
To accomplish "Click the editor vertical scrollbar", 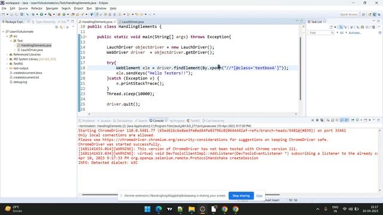I will click(x=300, y=68).
